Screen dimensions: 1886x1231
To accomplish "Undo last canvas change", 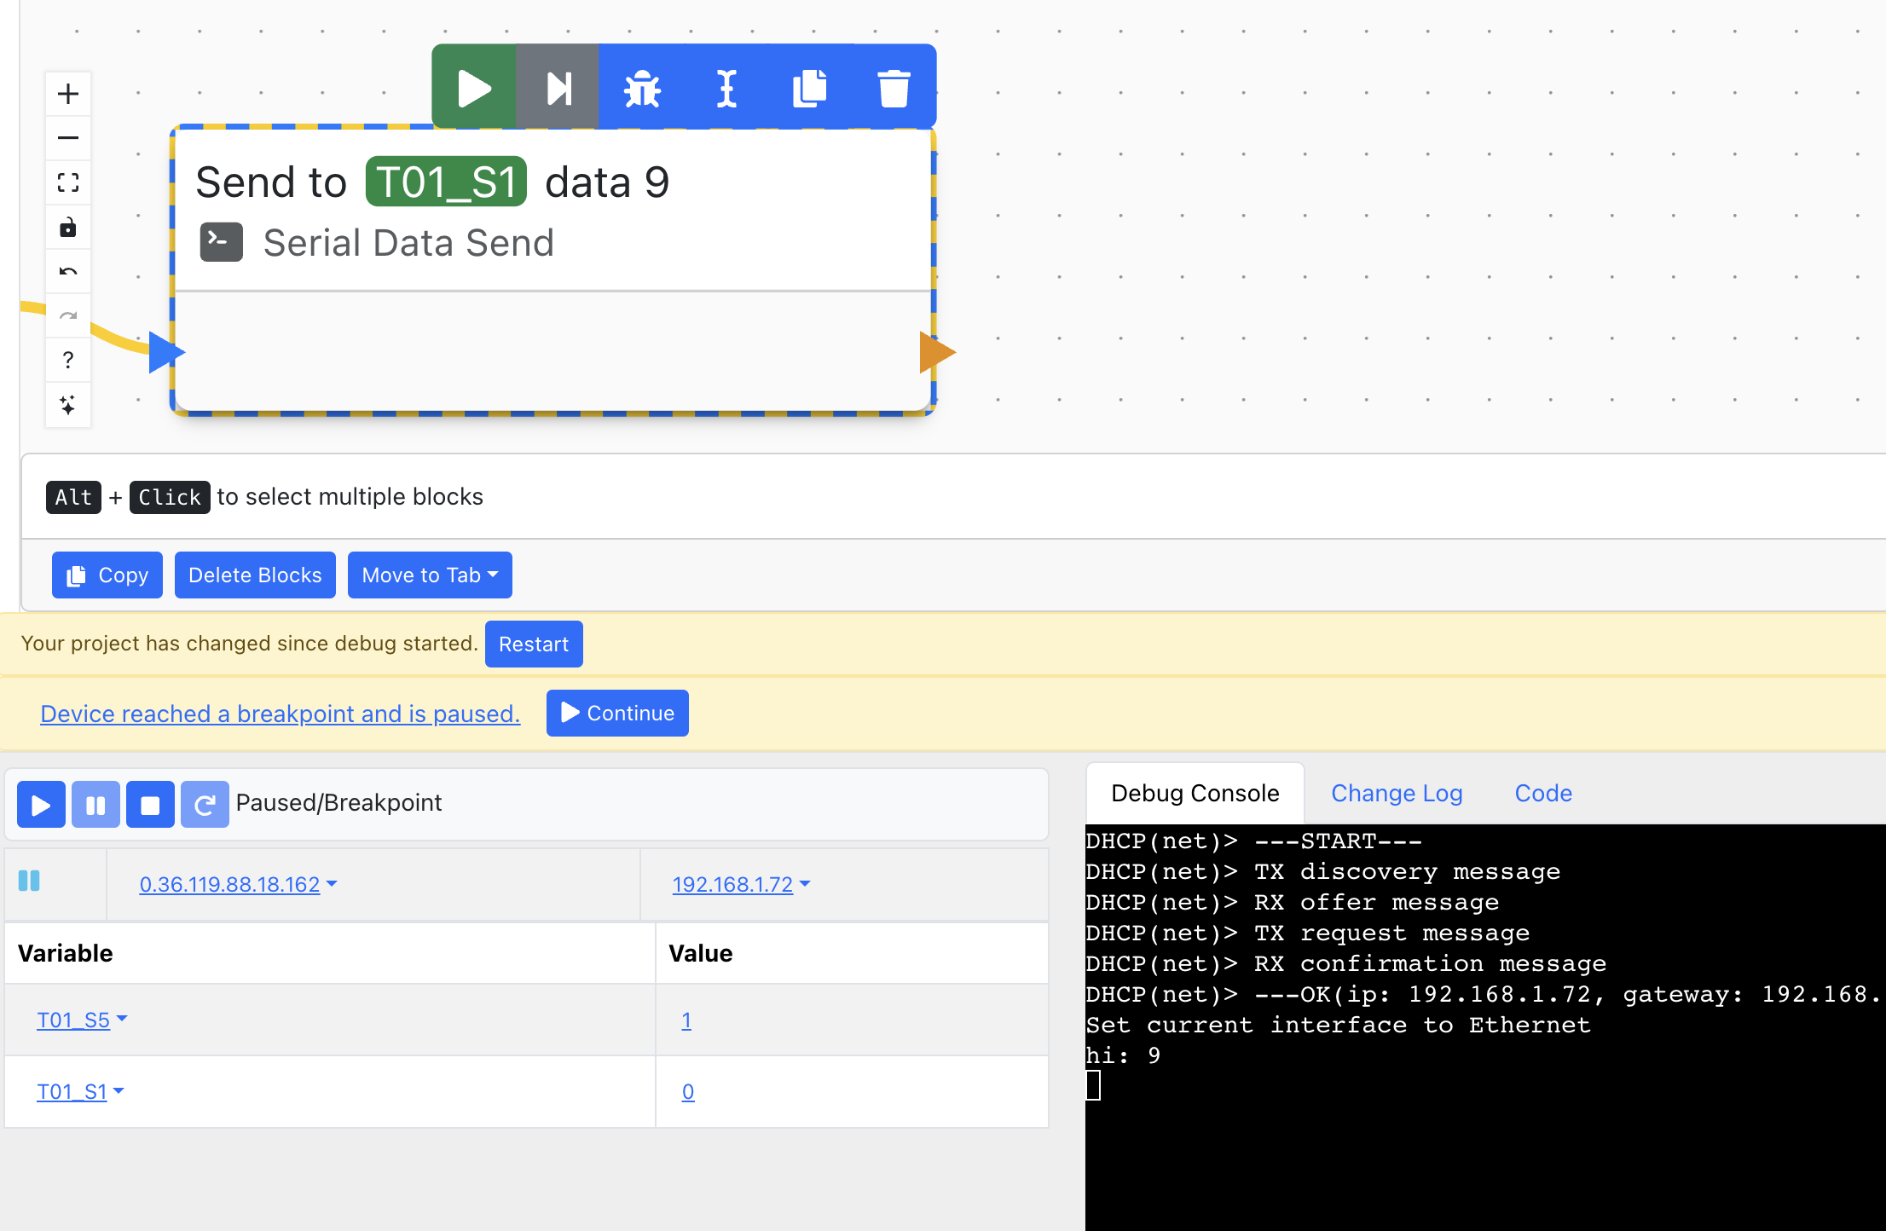I will 68,271.
